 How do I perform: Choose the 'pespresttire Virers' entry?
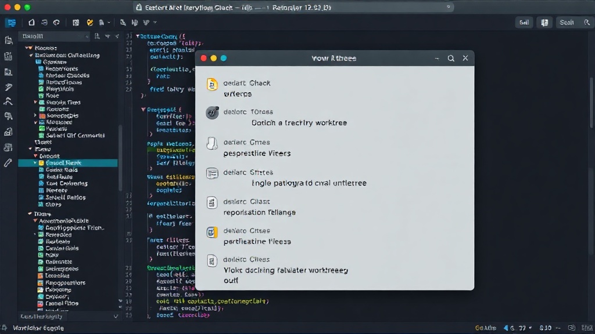[x=257, y=153]
